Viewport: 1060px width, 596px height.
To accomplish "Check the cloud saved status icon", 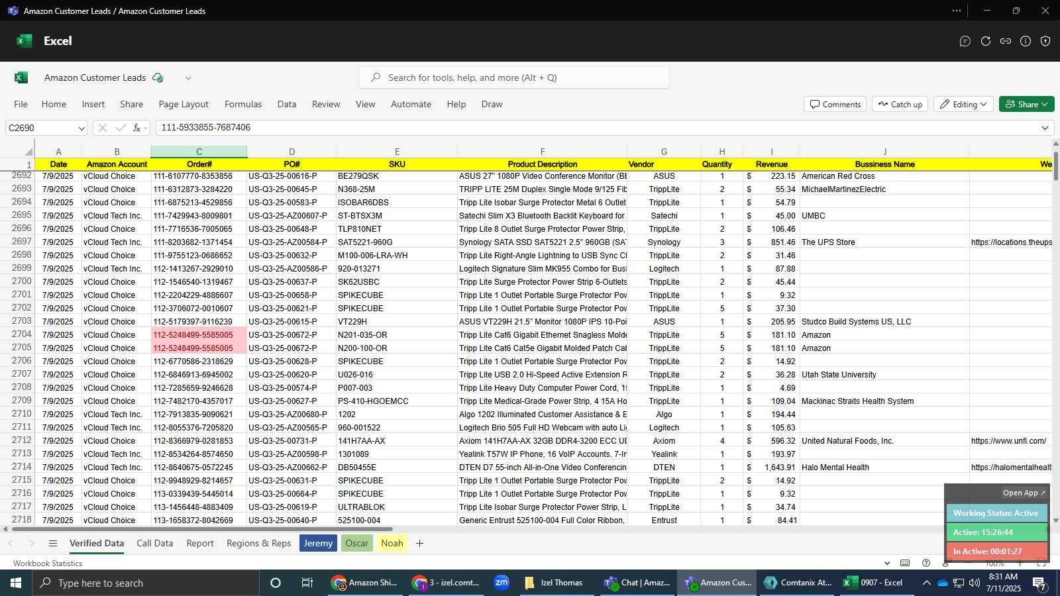I will coord(158,77).
